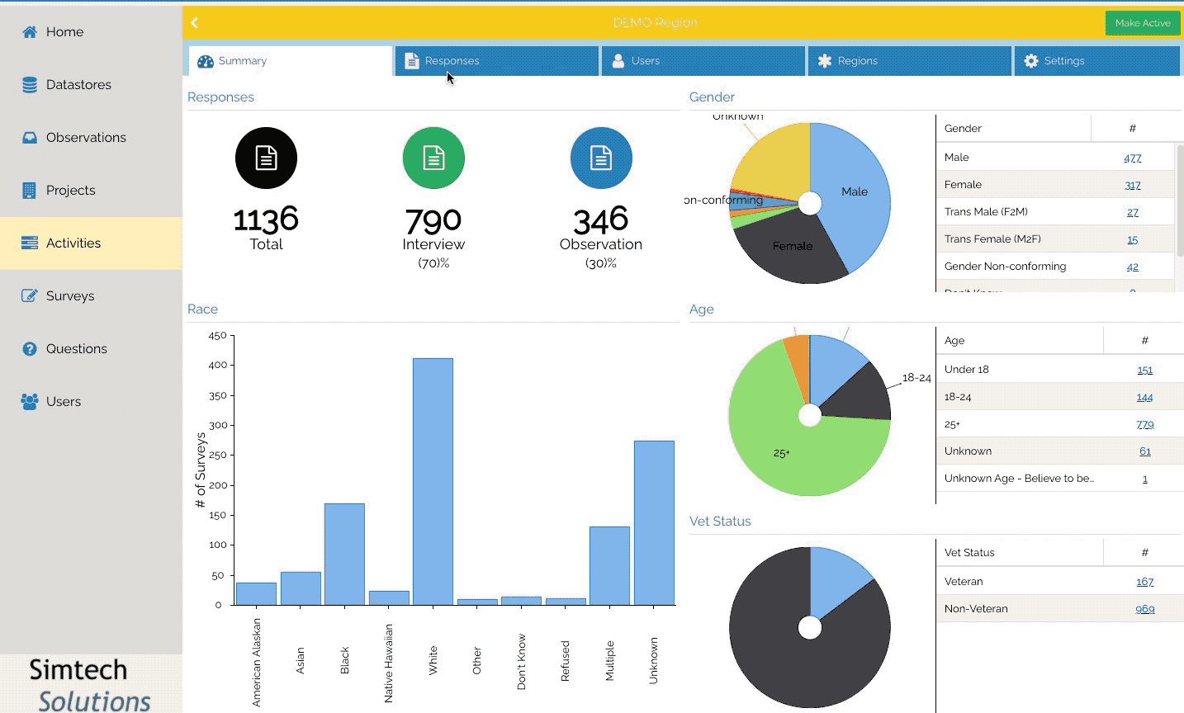The width and height of the screenshot is (1184, 713).
Task: Click the black Total responses document icon
Action: click(x=266, y=158)
